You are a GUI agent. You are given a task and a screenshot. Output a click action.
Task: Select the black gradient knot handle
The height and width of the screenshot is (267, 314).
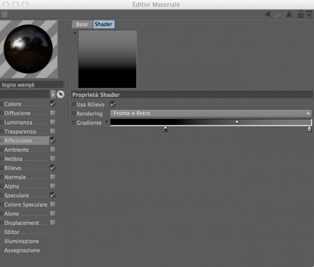(165, 129)
